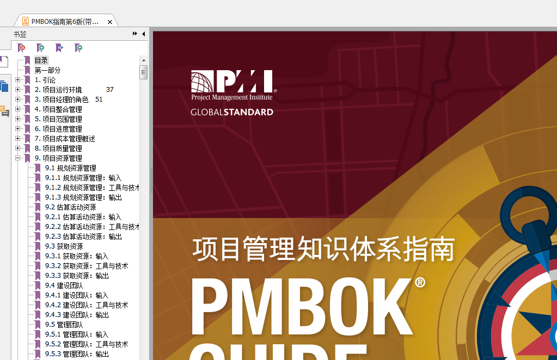Go to bookmark 1. 引论
The width and height of the screenshot is (557, 360).
click(45, 80)
